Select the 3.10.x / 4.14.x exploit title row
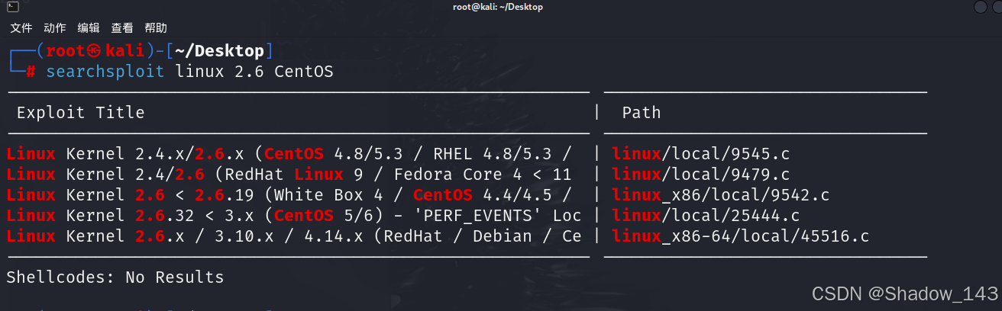Viewport: 1002px width, 311px height. 294,236
